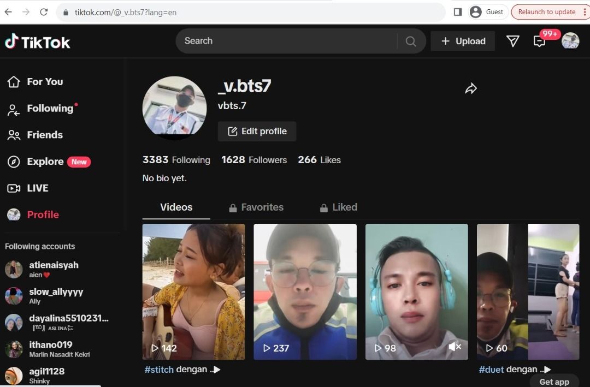Open the Chrome side panel icon
This screenshot has width=590, height=387.
458,12
